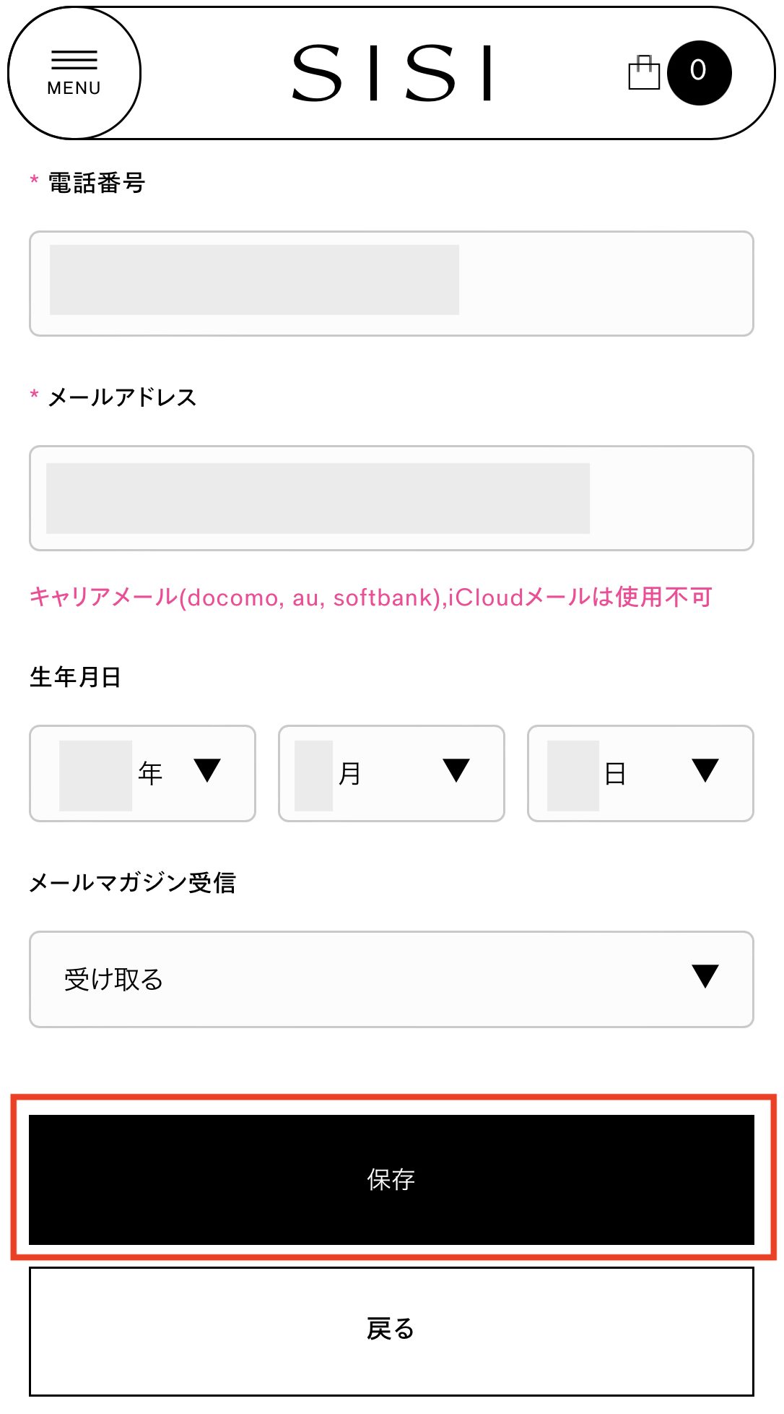Click the birth day dropdown arrow
784x1414 pixels.
click(x=705, y=770)
